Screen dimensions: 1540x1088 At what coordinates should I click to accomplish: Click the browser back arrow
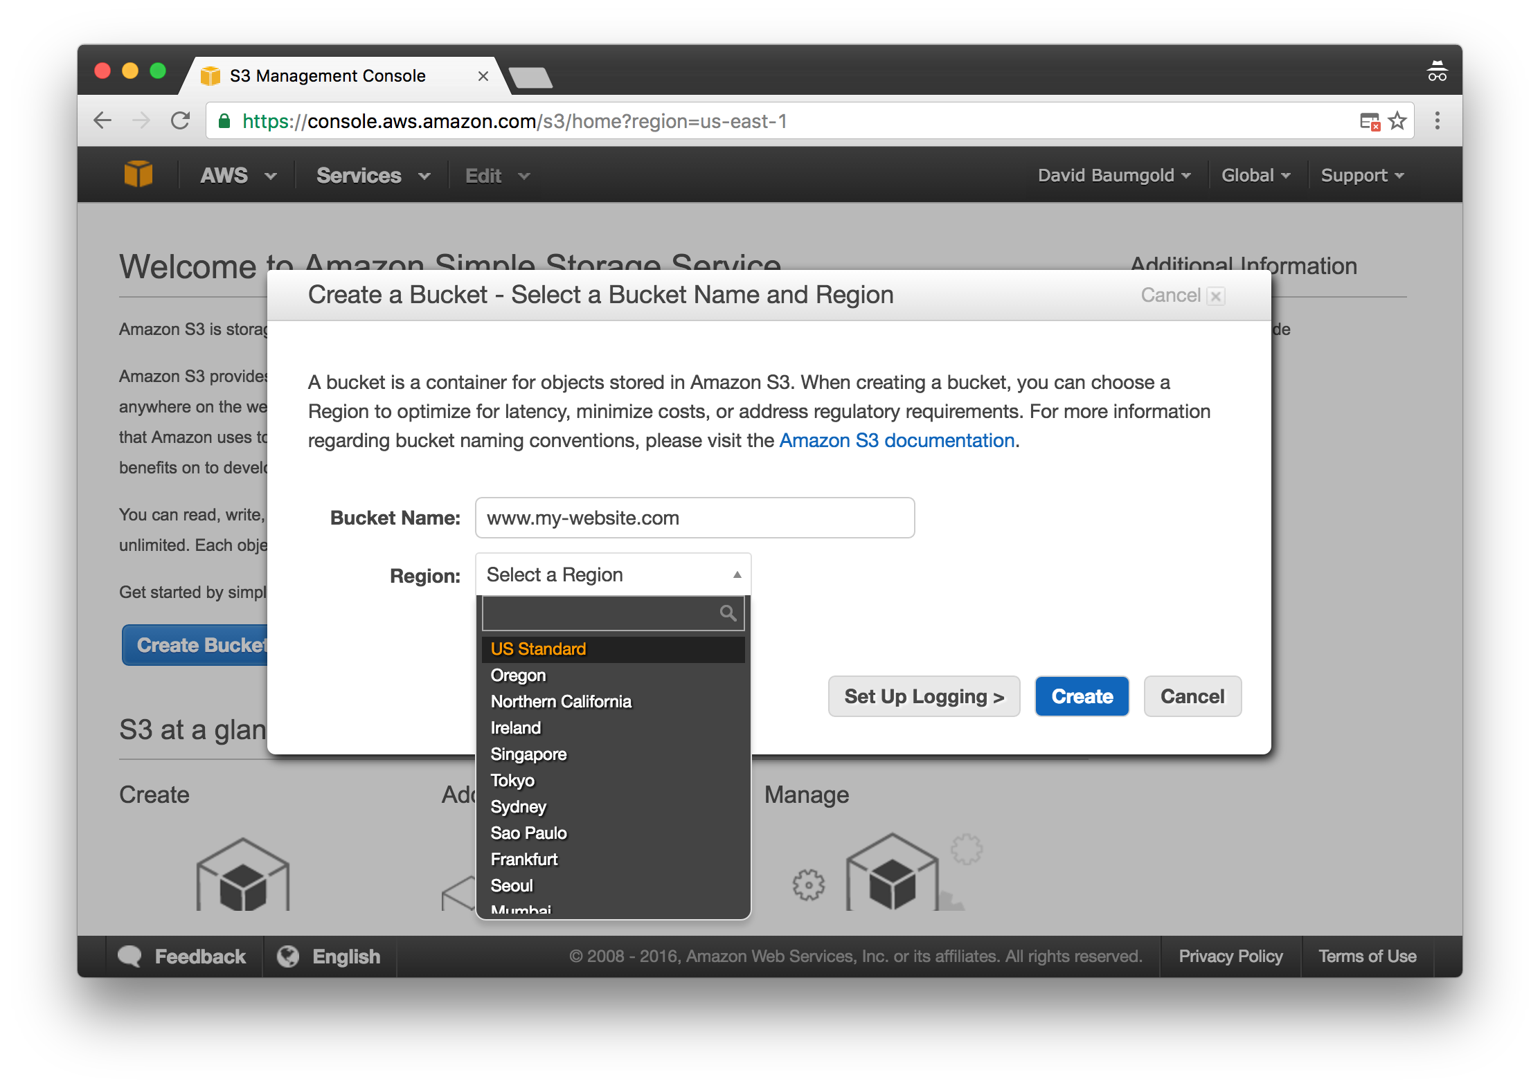(102, 121)
